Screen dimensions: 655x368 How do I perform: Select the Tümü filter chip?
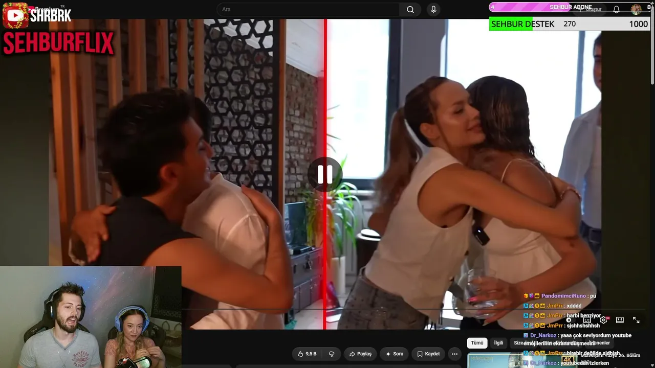[477, 343]
